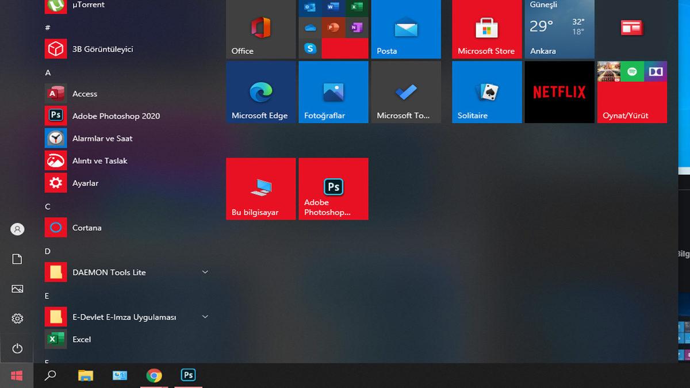Screen dimensions: 690x388
Task: Expand the DAEMON Tools Lite group
Action: click(x=205, y=272)
